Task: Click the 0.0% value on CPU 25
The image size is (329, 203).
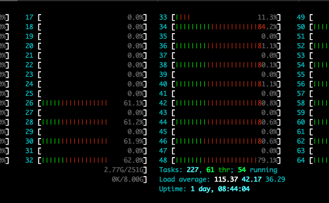Action: [136, 94]
